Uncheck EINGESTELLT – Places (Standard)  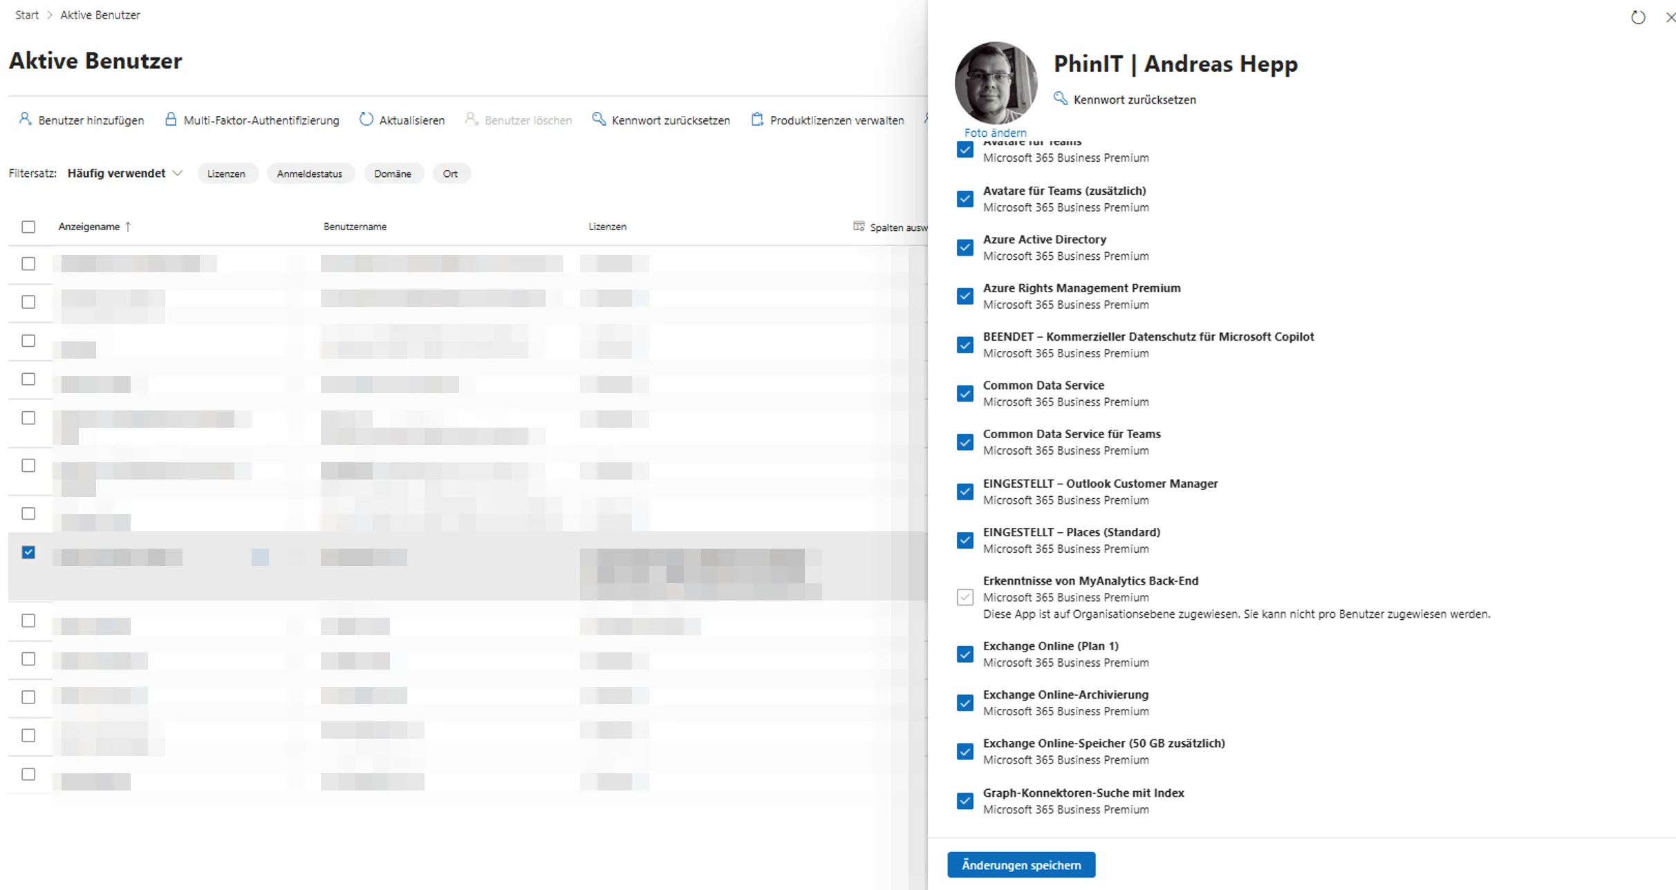[x=965, y=540]
